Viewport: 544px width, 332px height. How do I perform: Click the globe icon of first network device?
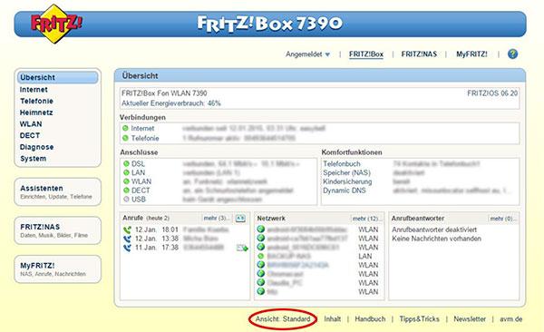(x=261, y=229)
